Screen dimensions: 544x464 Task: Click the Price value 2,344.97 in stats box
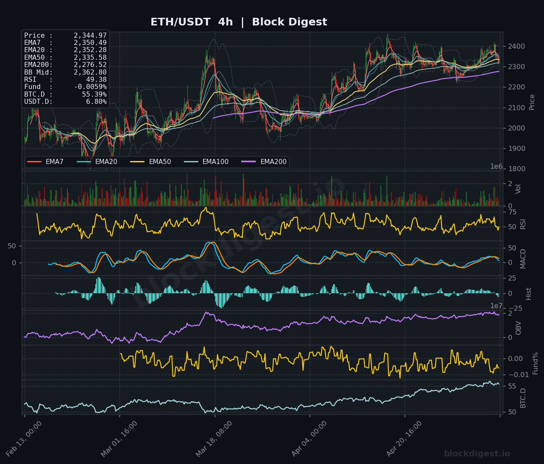coord(90,36)
